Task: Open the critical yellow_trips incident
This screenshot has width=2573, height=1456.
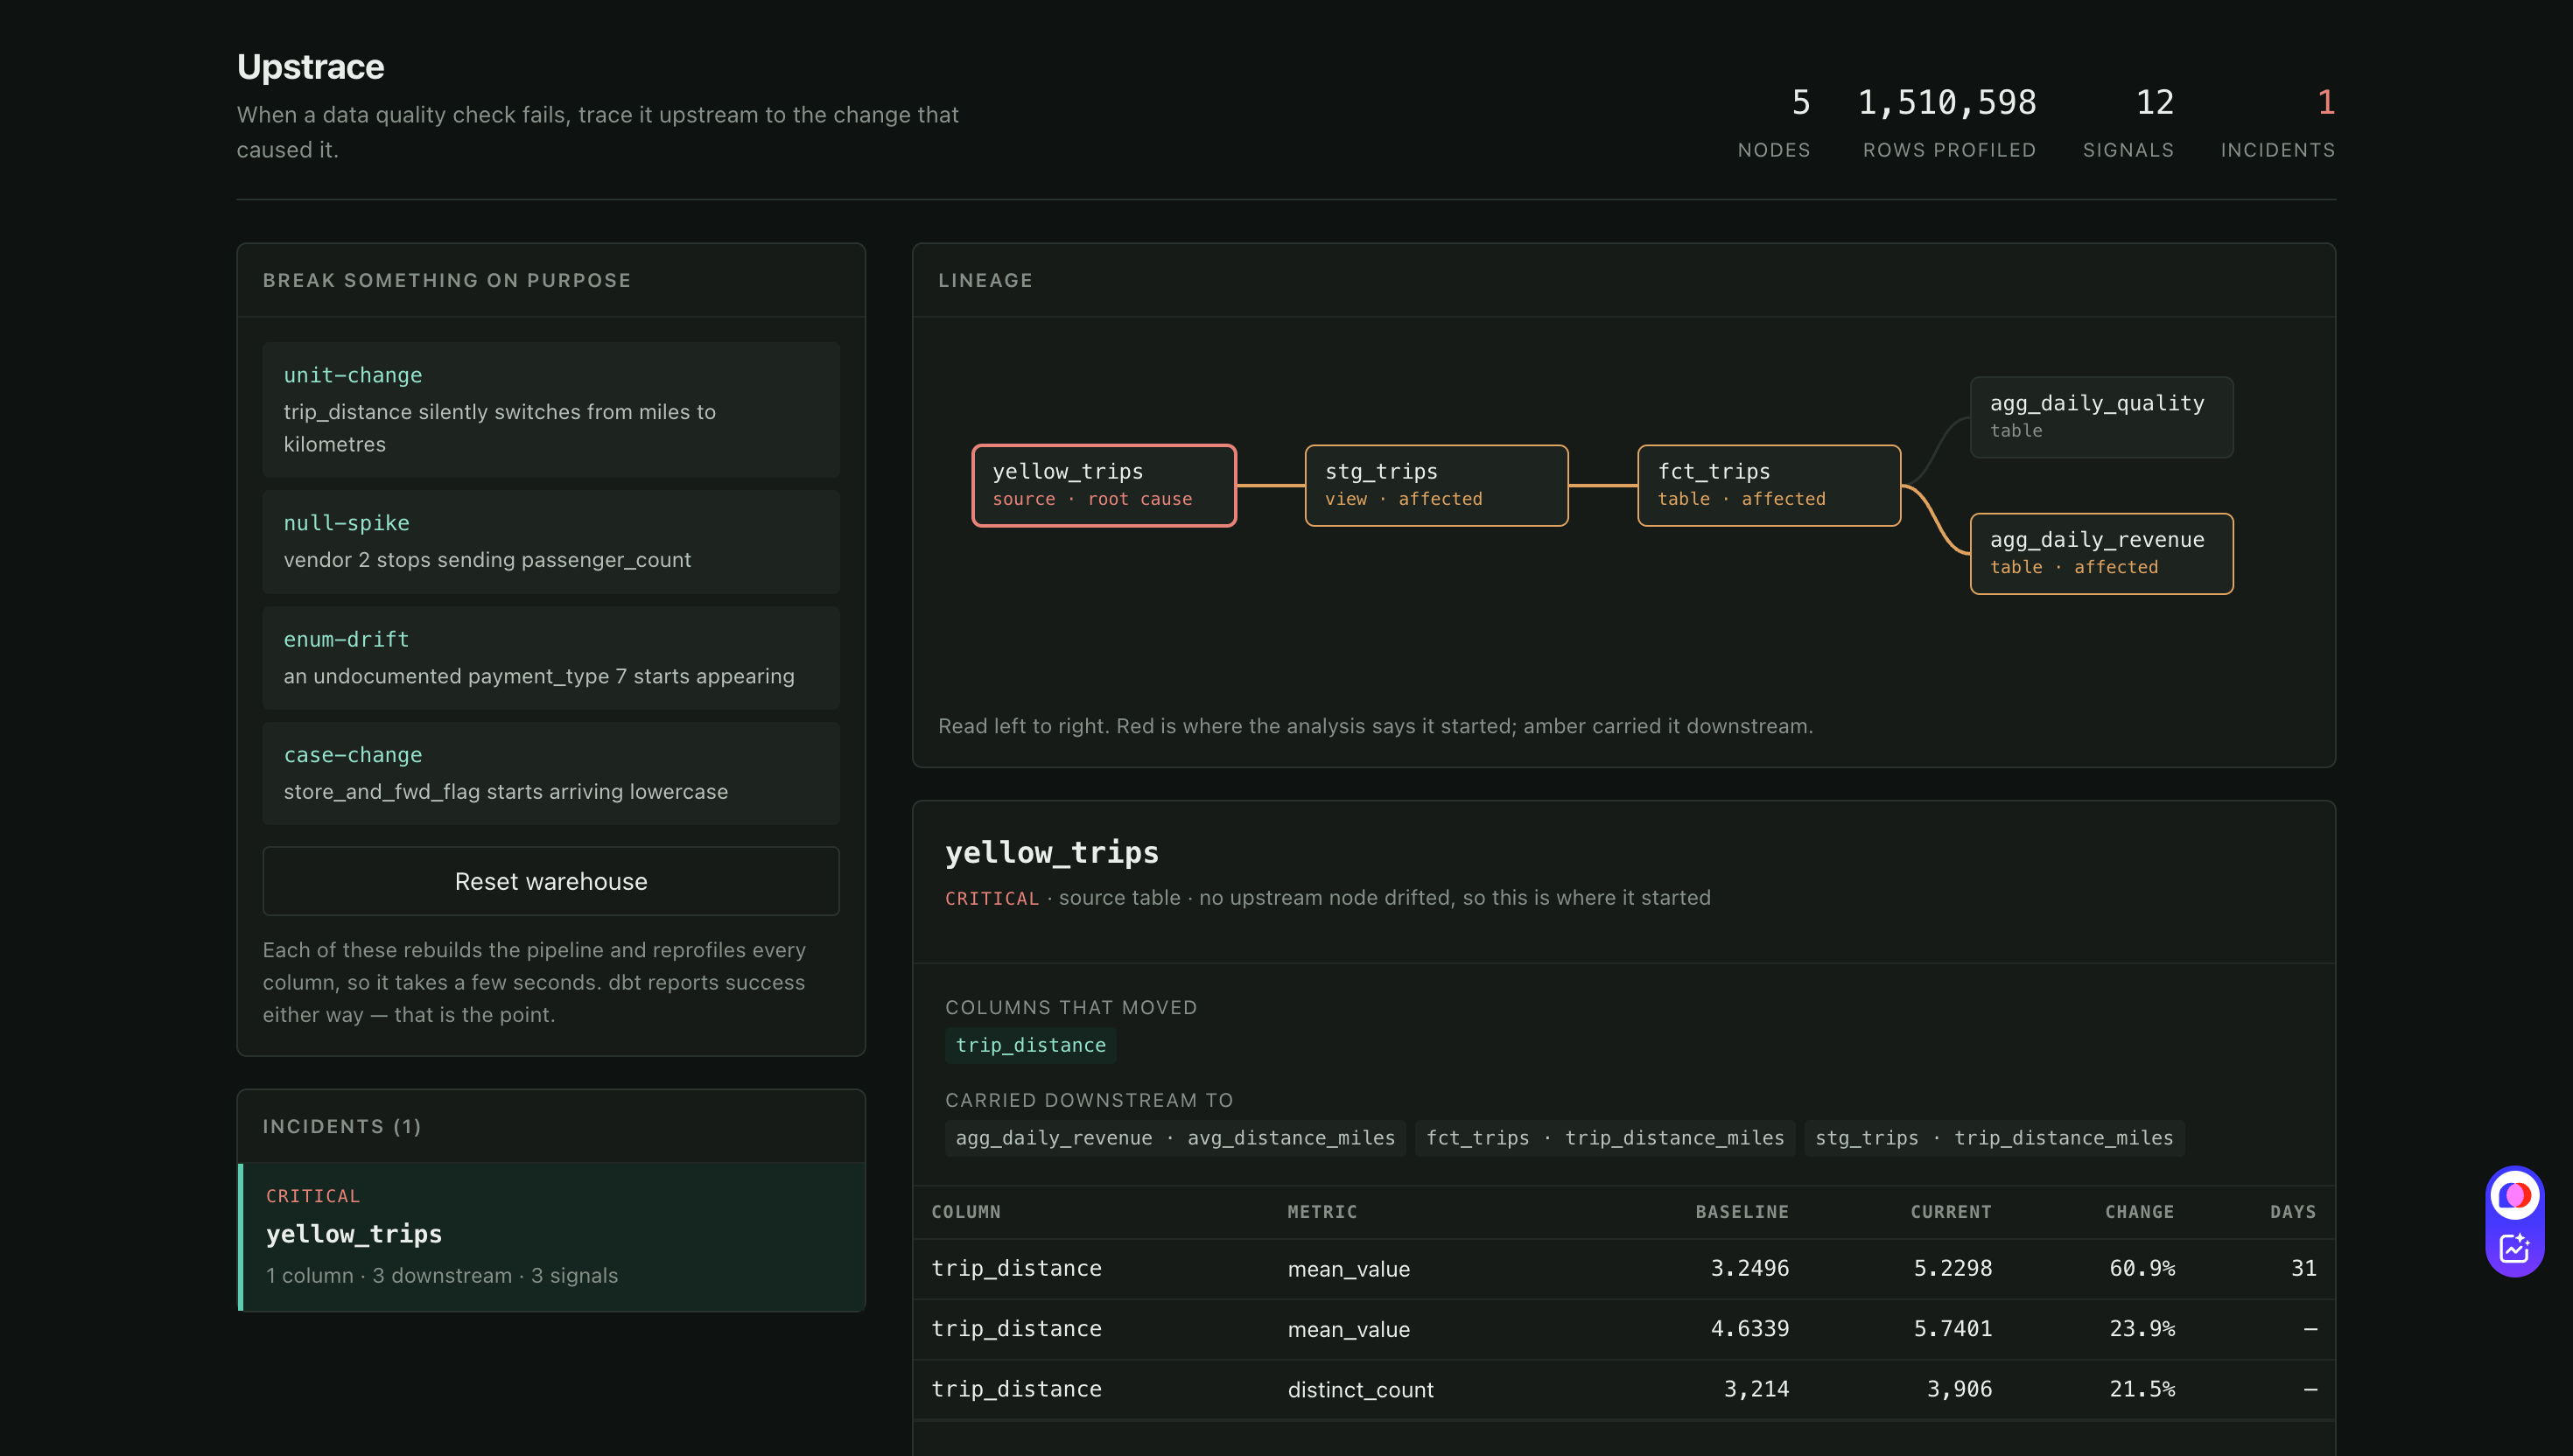Action: (551, 1237)
